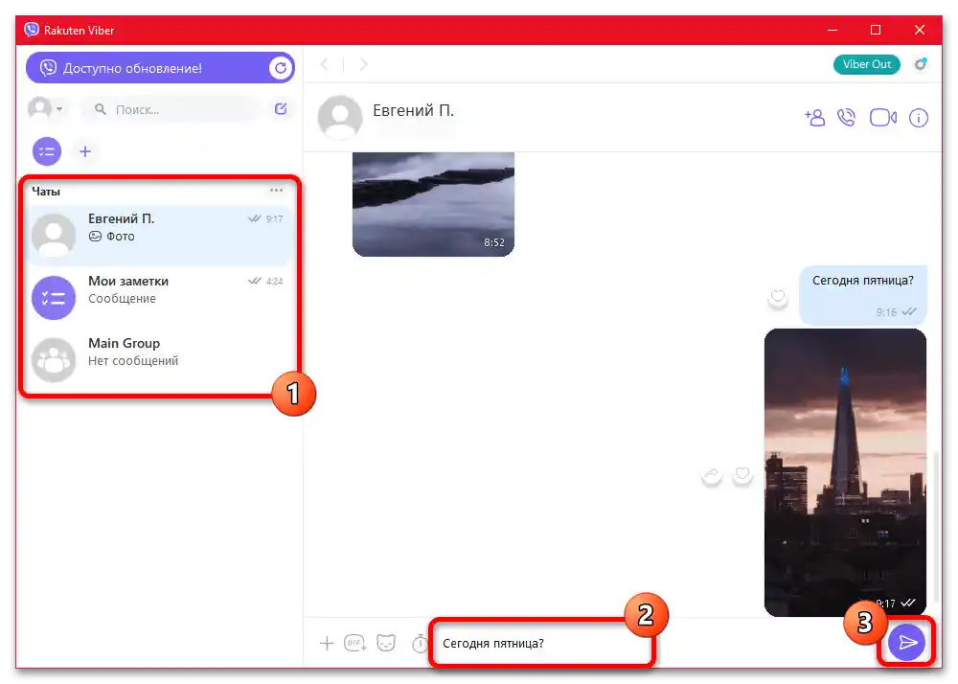Heart the "Сегодня пятница?" message
Viewport: 958px width, 684px height.
[x=778, y=298]
